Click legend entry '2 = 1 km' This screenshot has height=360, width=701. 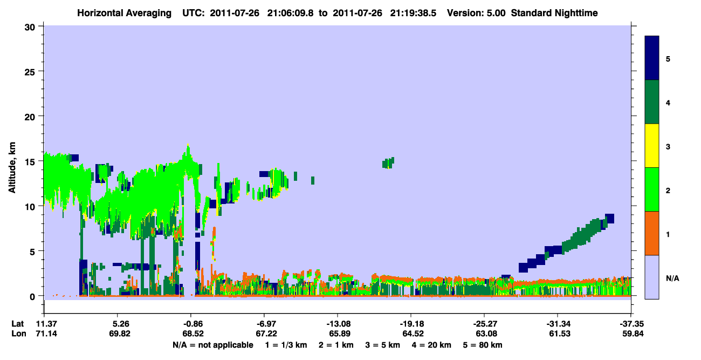(x=336, y=345)
